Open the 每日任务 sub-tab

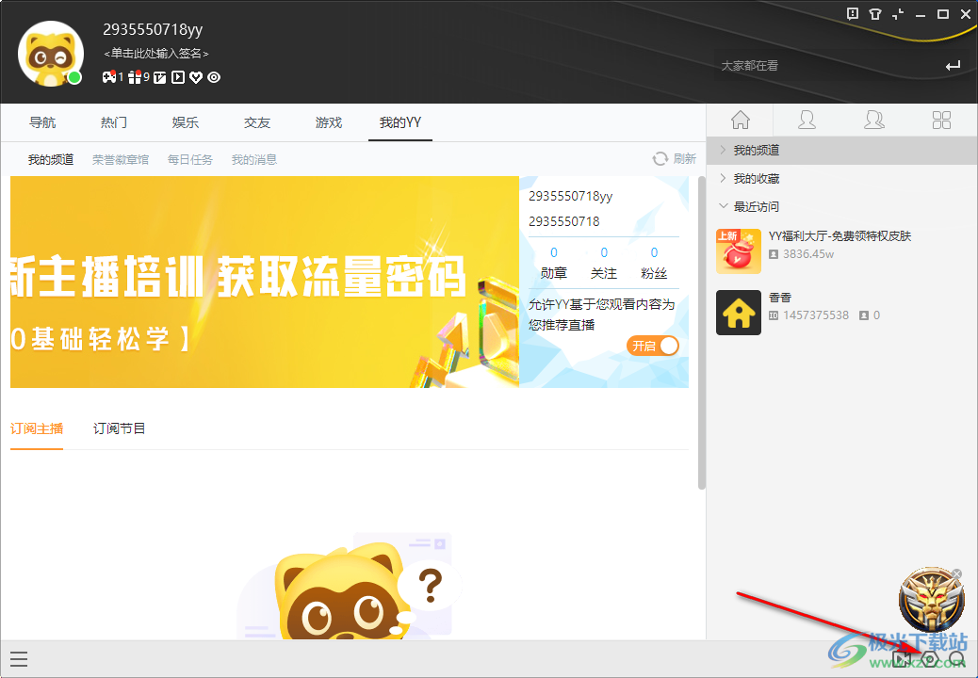tap(190, 160)
